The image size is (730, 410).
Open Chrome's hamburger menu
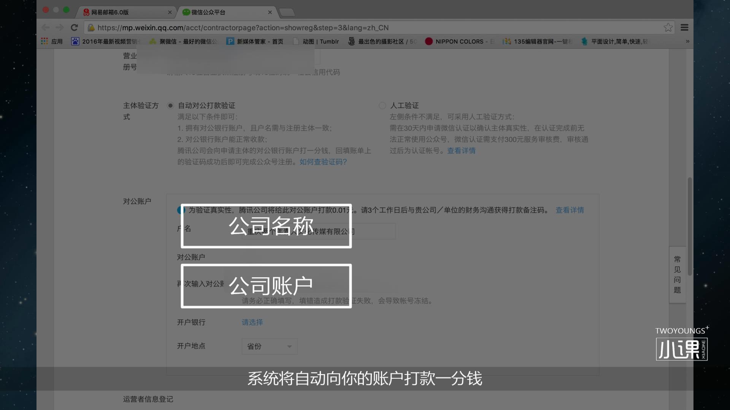(x=684, y=27)
